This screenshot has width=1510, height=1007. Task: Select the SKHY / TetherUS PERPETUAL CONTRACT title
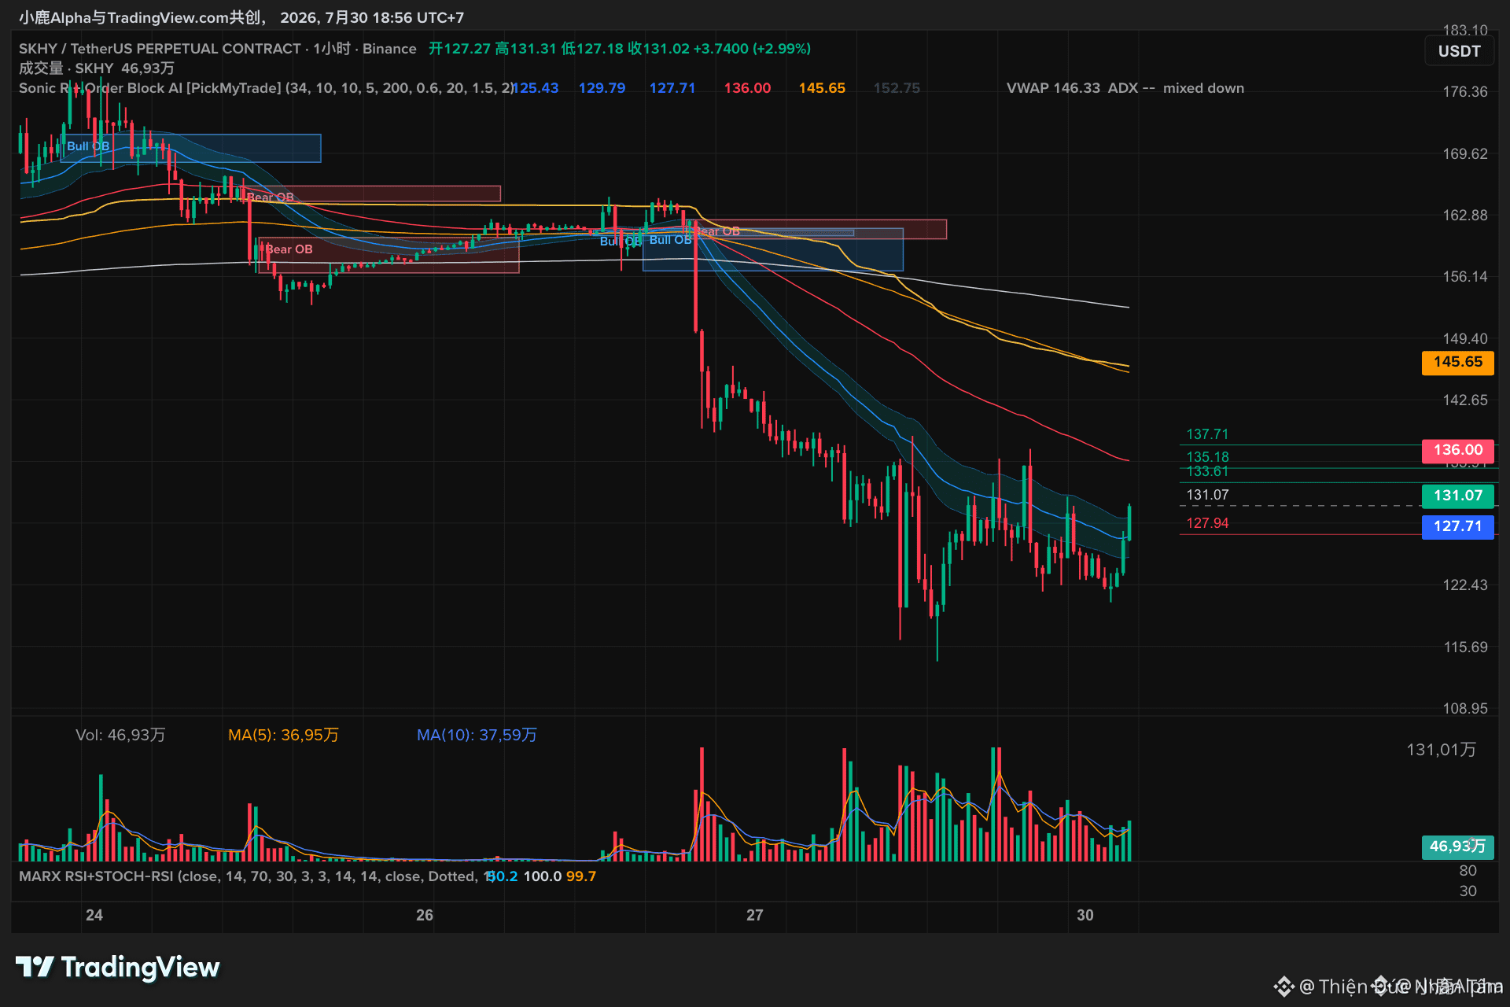click(160, 49)
